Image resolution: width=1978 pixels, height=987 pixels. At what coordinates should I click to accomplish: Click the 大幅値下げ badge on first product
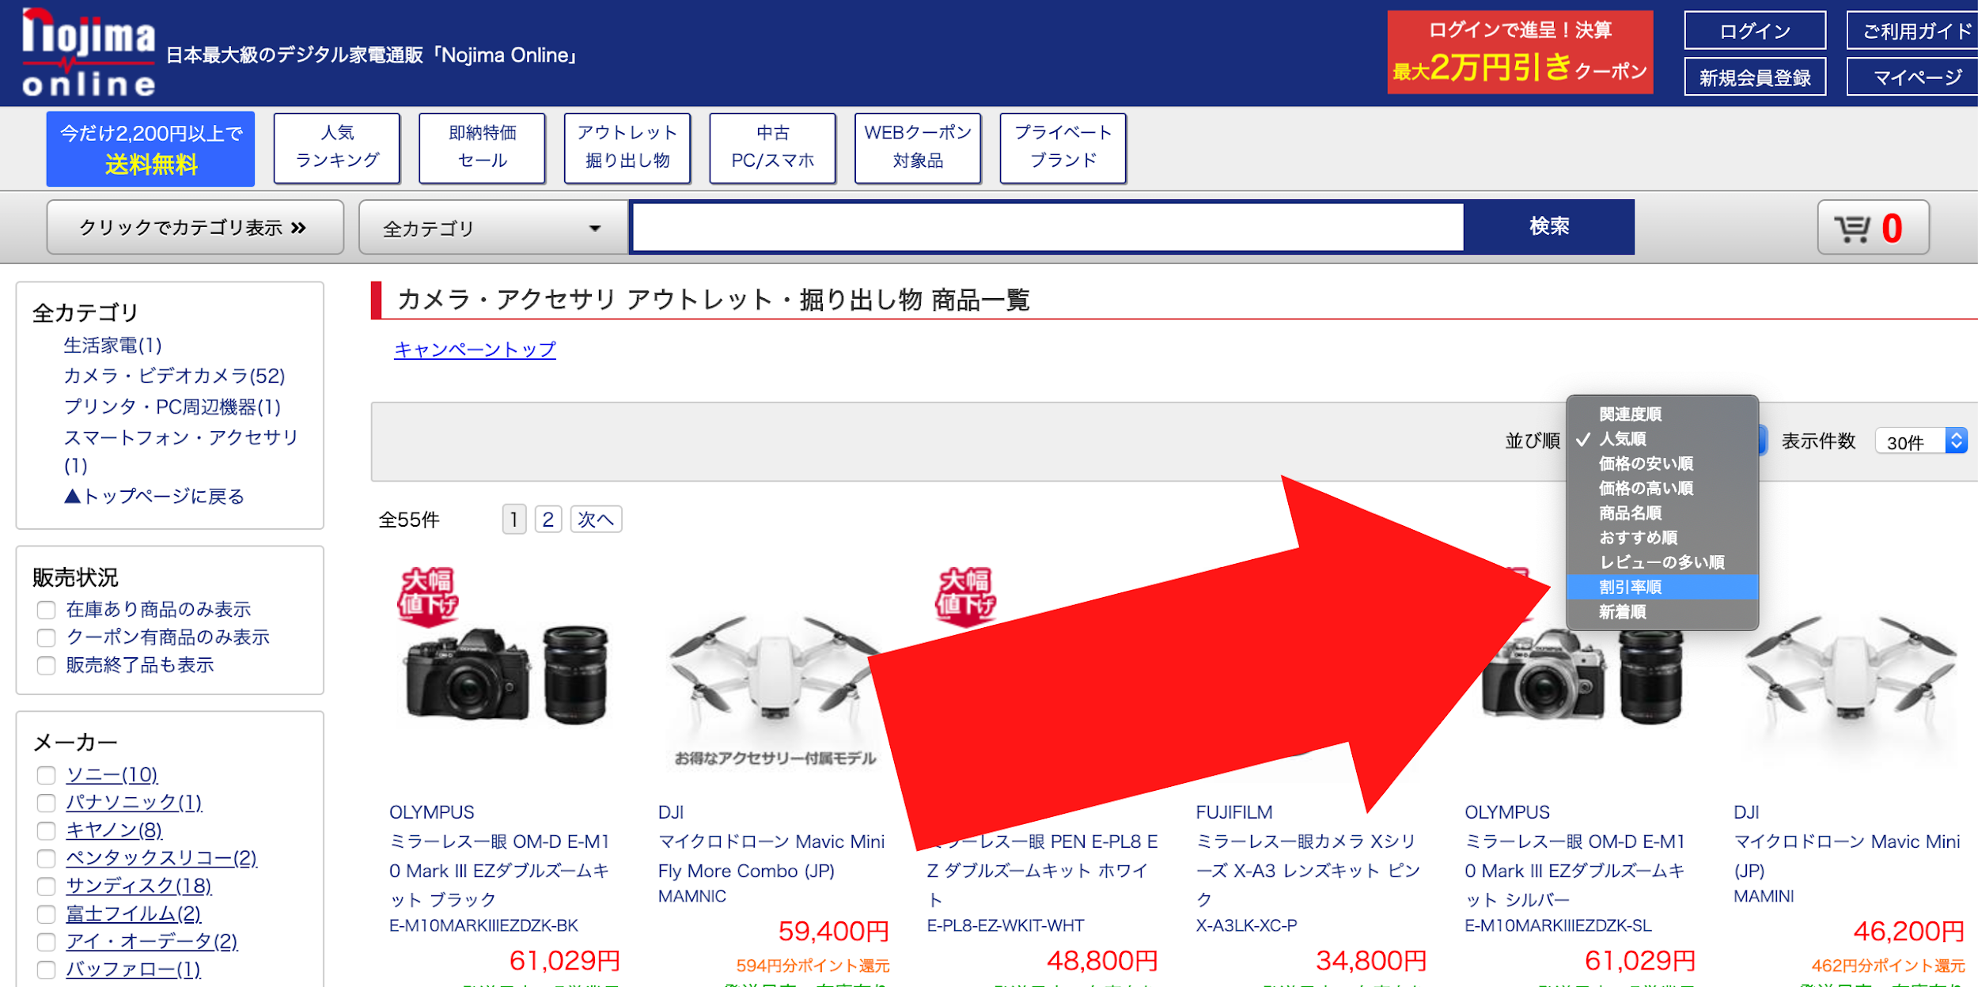point(428,596)
